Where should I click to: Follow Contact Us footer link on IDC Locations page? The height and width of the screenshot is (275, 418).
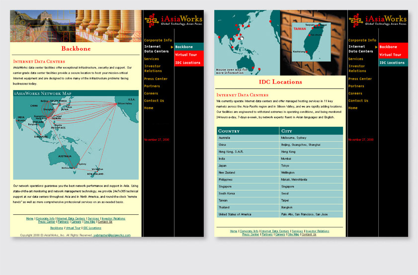click(309, 234)
